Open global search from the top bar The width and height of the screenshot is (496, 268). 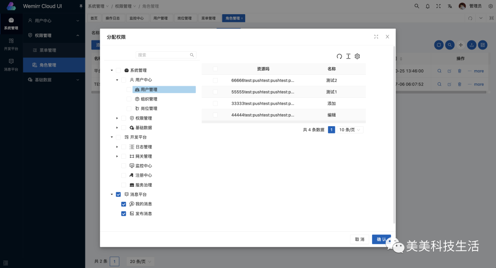(417, 6)
